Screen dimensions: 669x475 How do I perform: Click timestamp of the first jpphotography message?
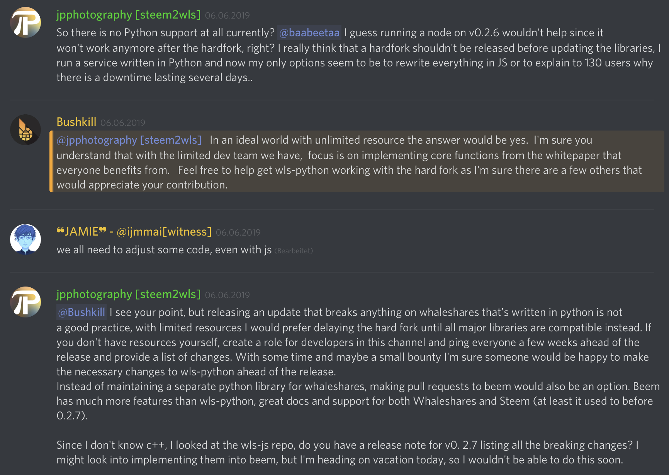coord(227,15)
